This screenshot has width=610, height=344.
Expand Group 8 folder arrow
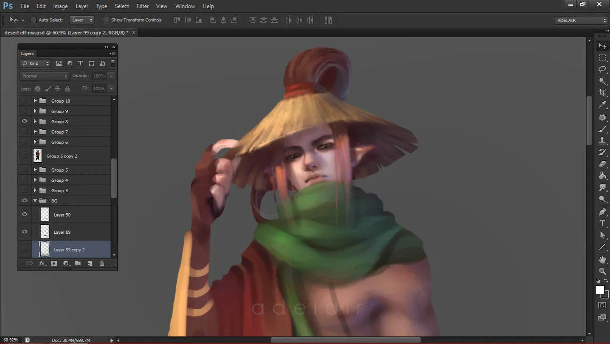coord(35,122)
